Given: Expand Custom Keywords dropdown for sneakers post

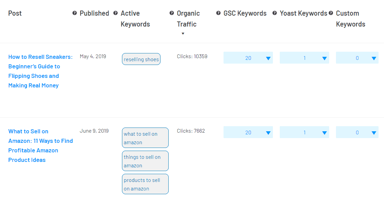Looking at the screenshot, I should pyautogui.click(x=357, y=58).
